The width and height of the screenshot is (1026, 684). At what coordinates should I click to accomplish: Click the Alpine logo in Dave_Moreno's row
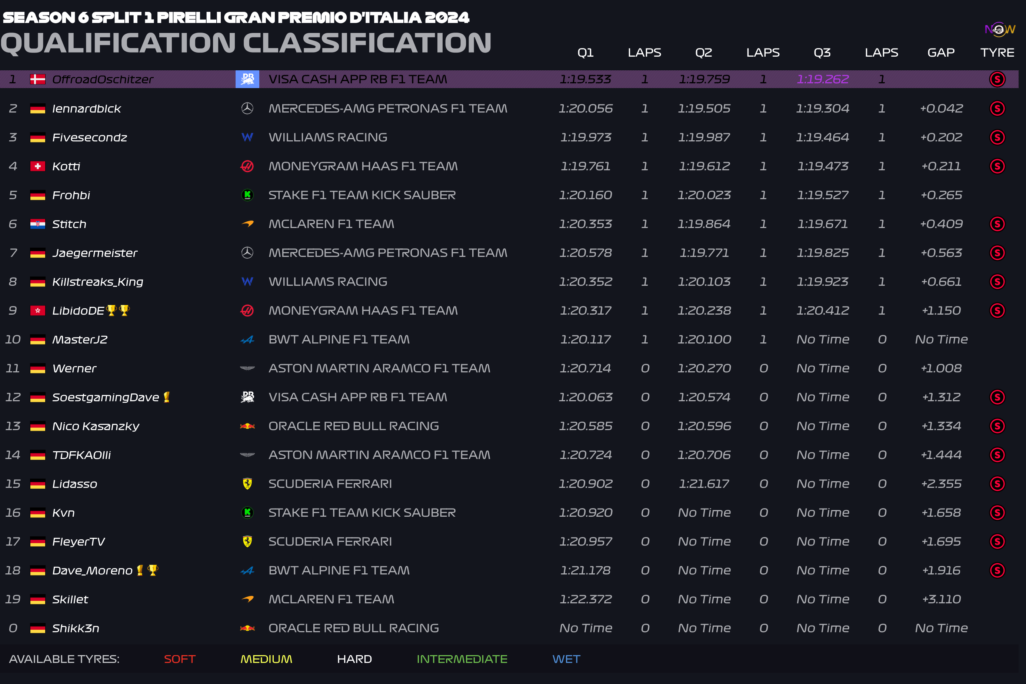click(247, 570)
